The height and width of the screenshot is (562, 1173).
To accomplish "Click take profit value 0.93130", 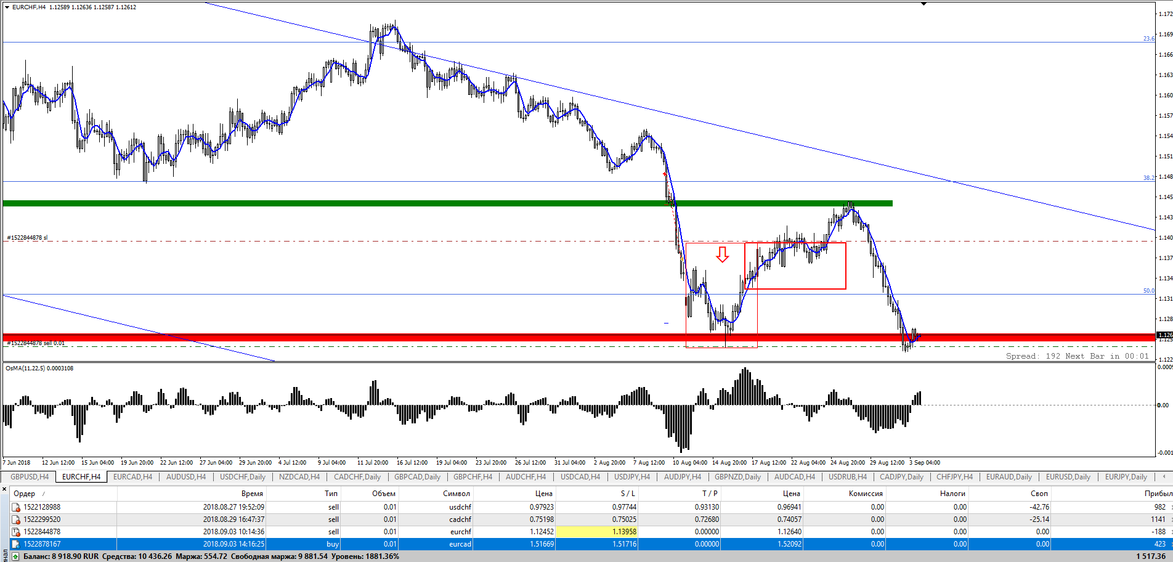I will (x=706, y=507).
